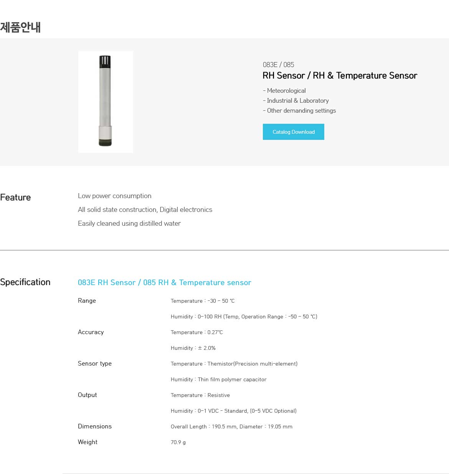Click the 083E / 085 model number text
The image size is (449, 474).
[278, 65]
